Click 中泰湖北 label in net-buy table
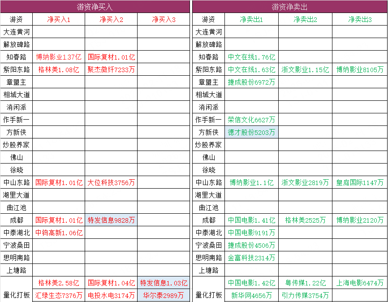Viewport: 388px width, 302px height. click(x=16, y=233)
